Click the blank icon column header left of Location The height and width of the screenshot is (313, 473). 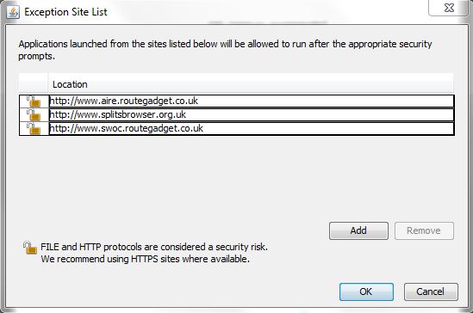[x=34, y=83]
